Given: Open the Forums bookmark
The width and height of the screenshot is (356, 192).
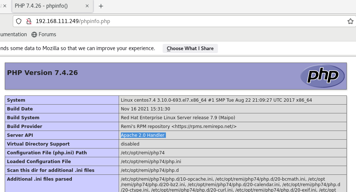Looking at the screenshot, I should (x=44, y=34).
